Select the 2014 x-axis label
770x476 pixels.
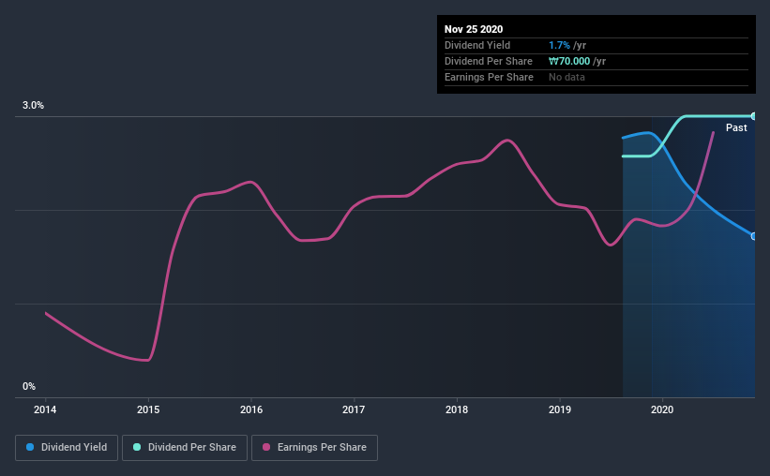(x=45, y=409)
